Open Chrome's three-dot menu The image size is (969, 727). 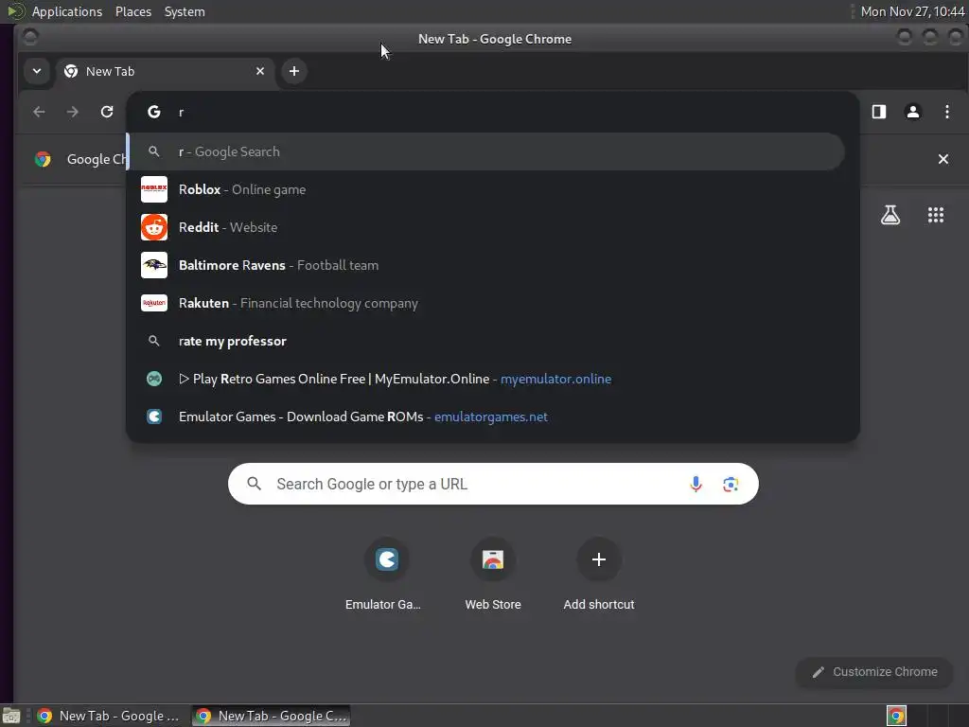pyautogui.click(x=946, y=112)
